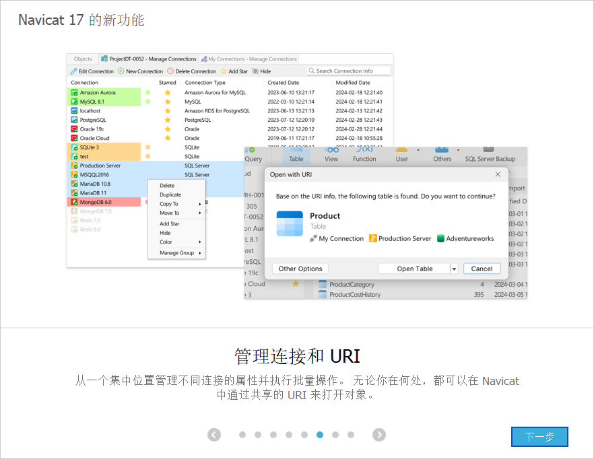Click New Connection toolbar button
The image size is (594, 459).
[140, 71]
